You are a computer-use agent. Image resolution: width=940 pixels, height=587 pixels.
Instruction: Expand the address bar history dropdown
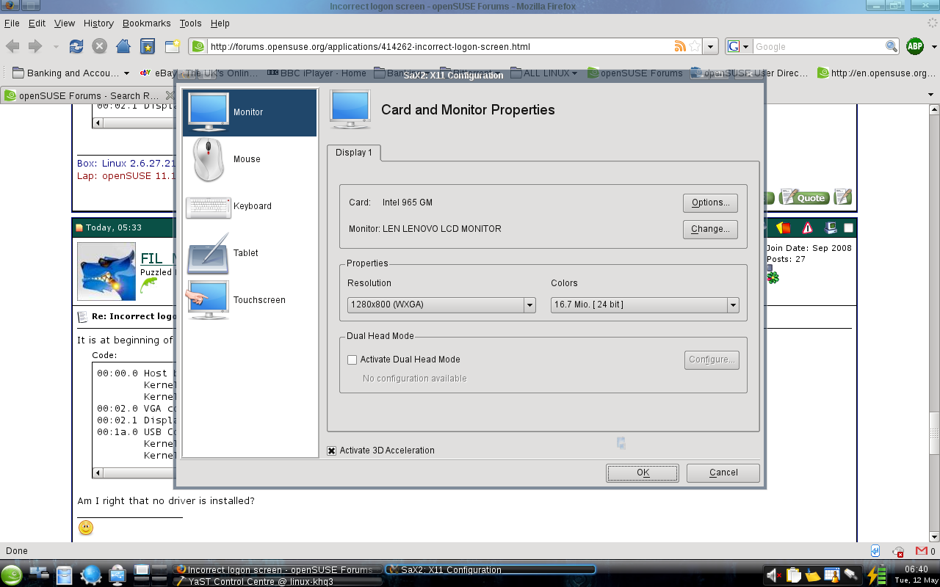710,46
